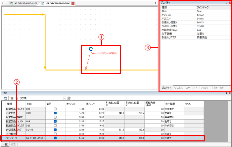Click the 文字配置 cell in the ラインマーク row
This screenshot has width=232, height=147.
point(174,138)
